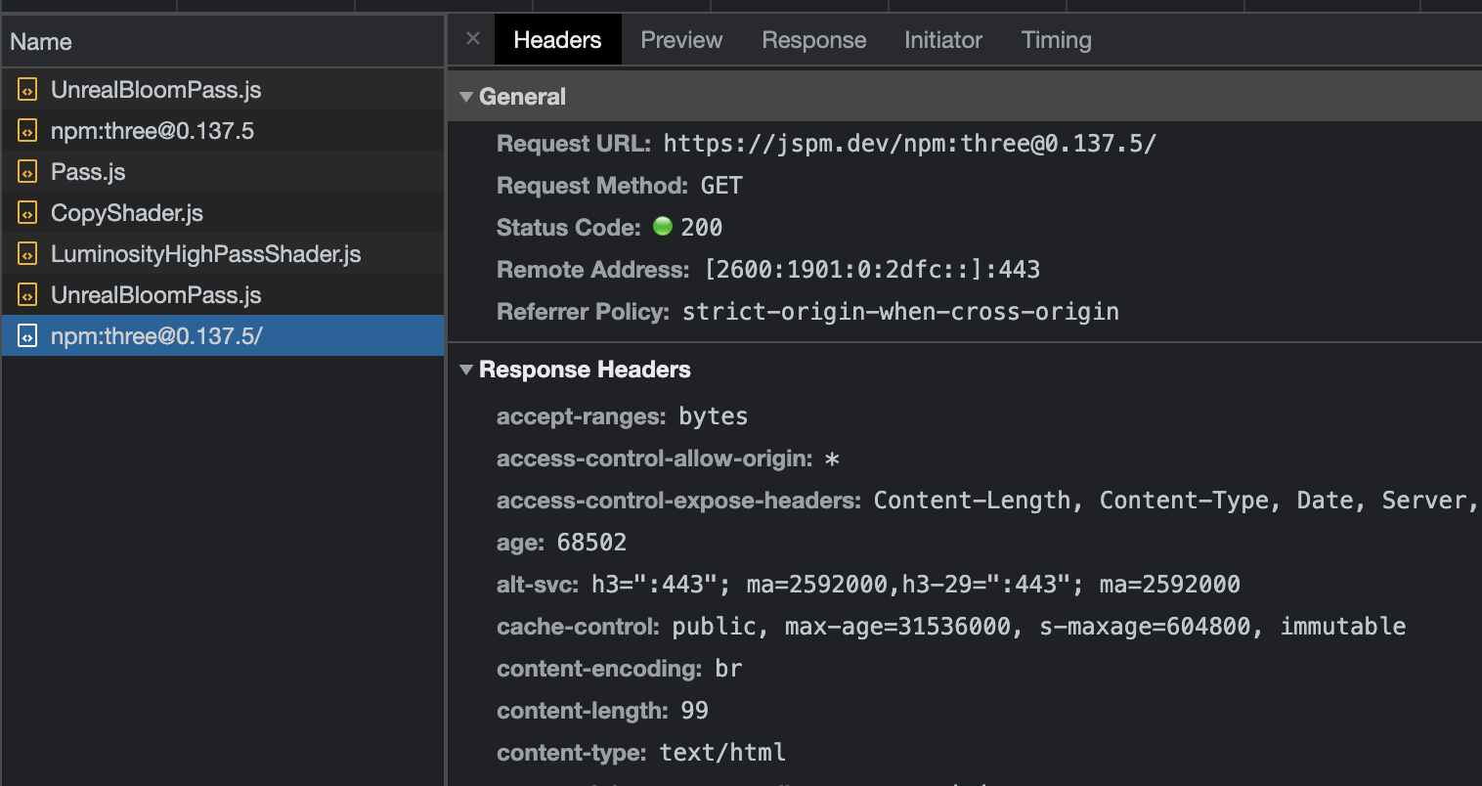Close the request details panel
This screenshot has height=786, width=1482.
tap(472, 39)
